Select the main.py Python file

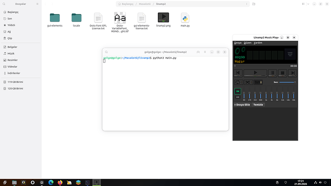pos(185,20)
